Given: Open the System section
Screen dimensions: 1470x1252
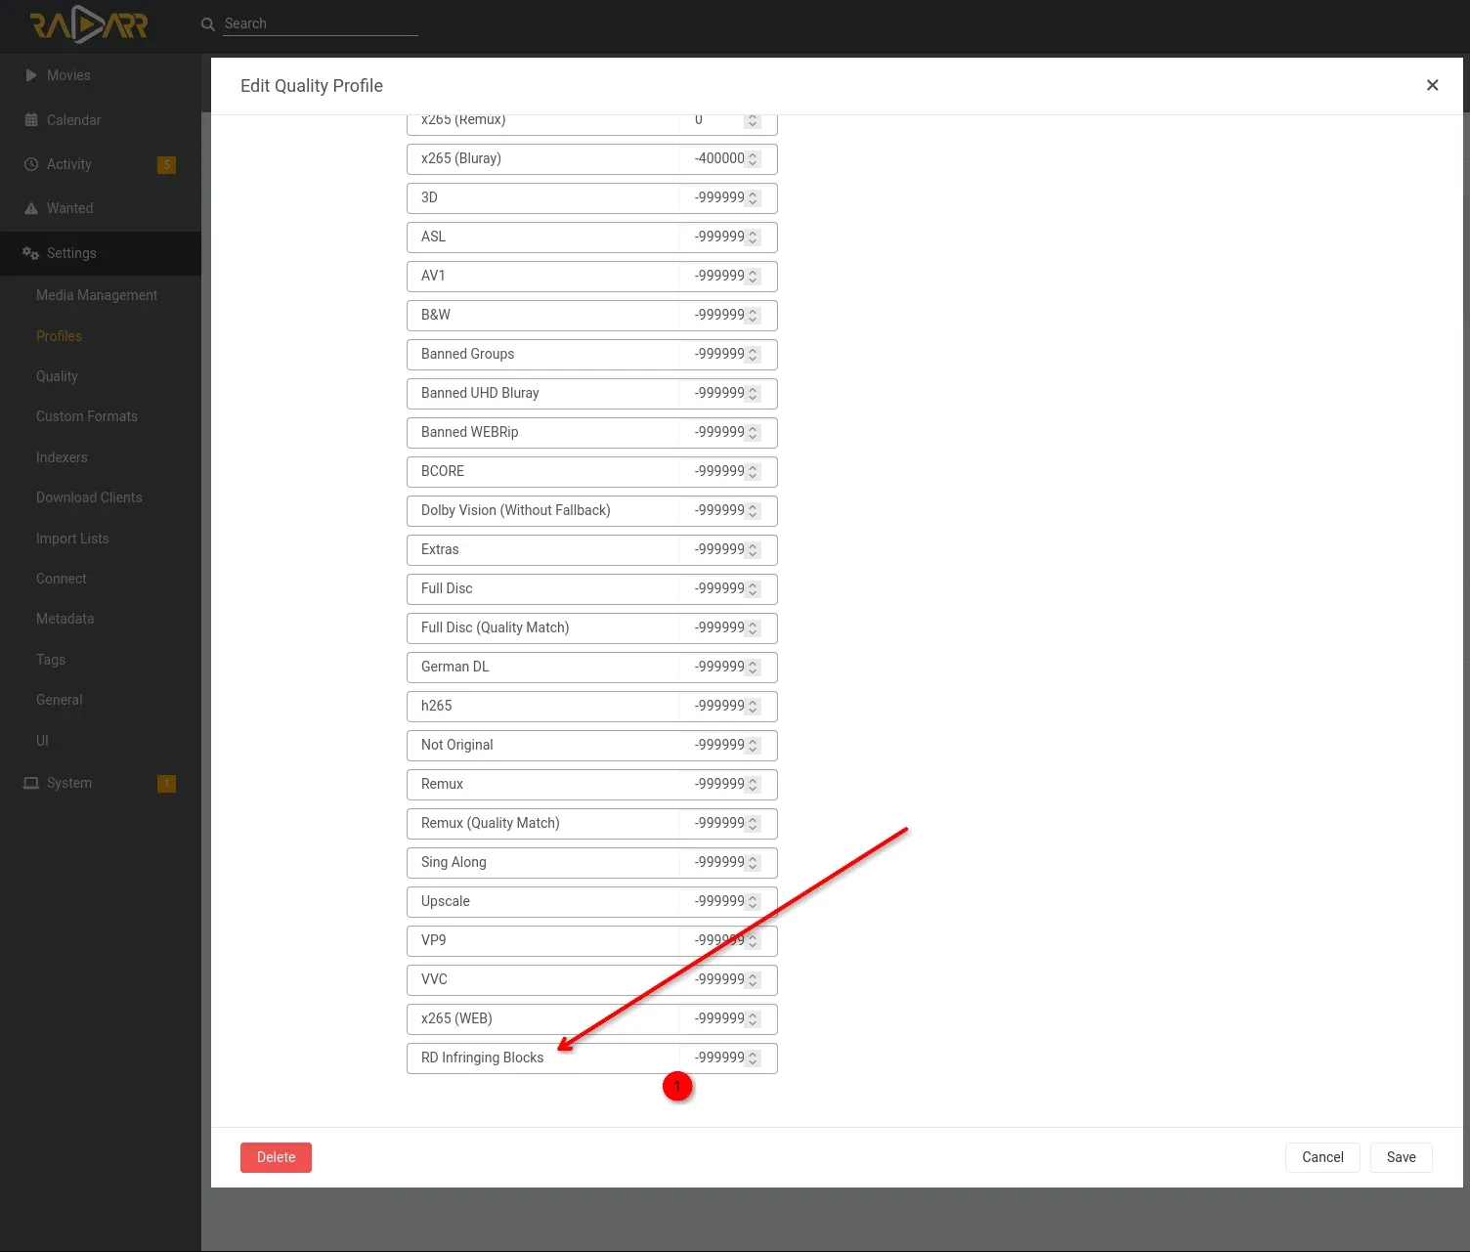Looking at the screenshot, I should (x=101, y=783).
